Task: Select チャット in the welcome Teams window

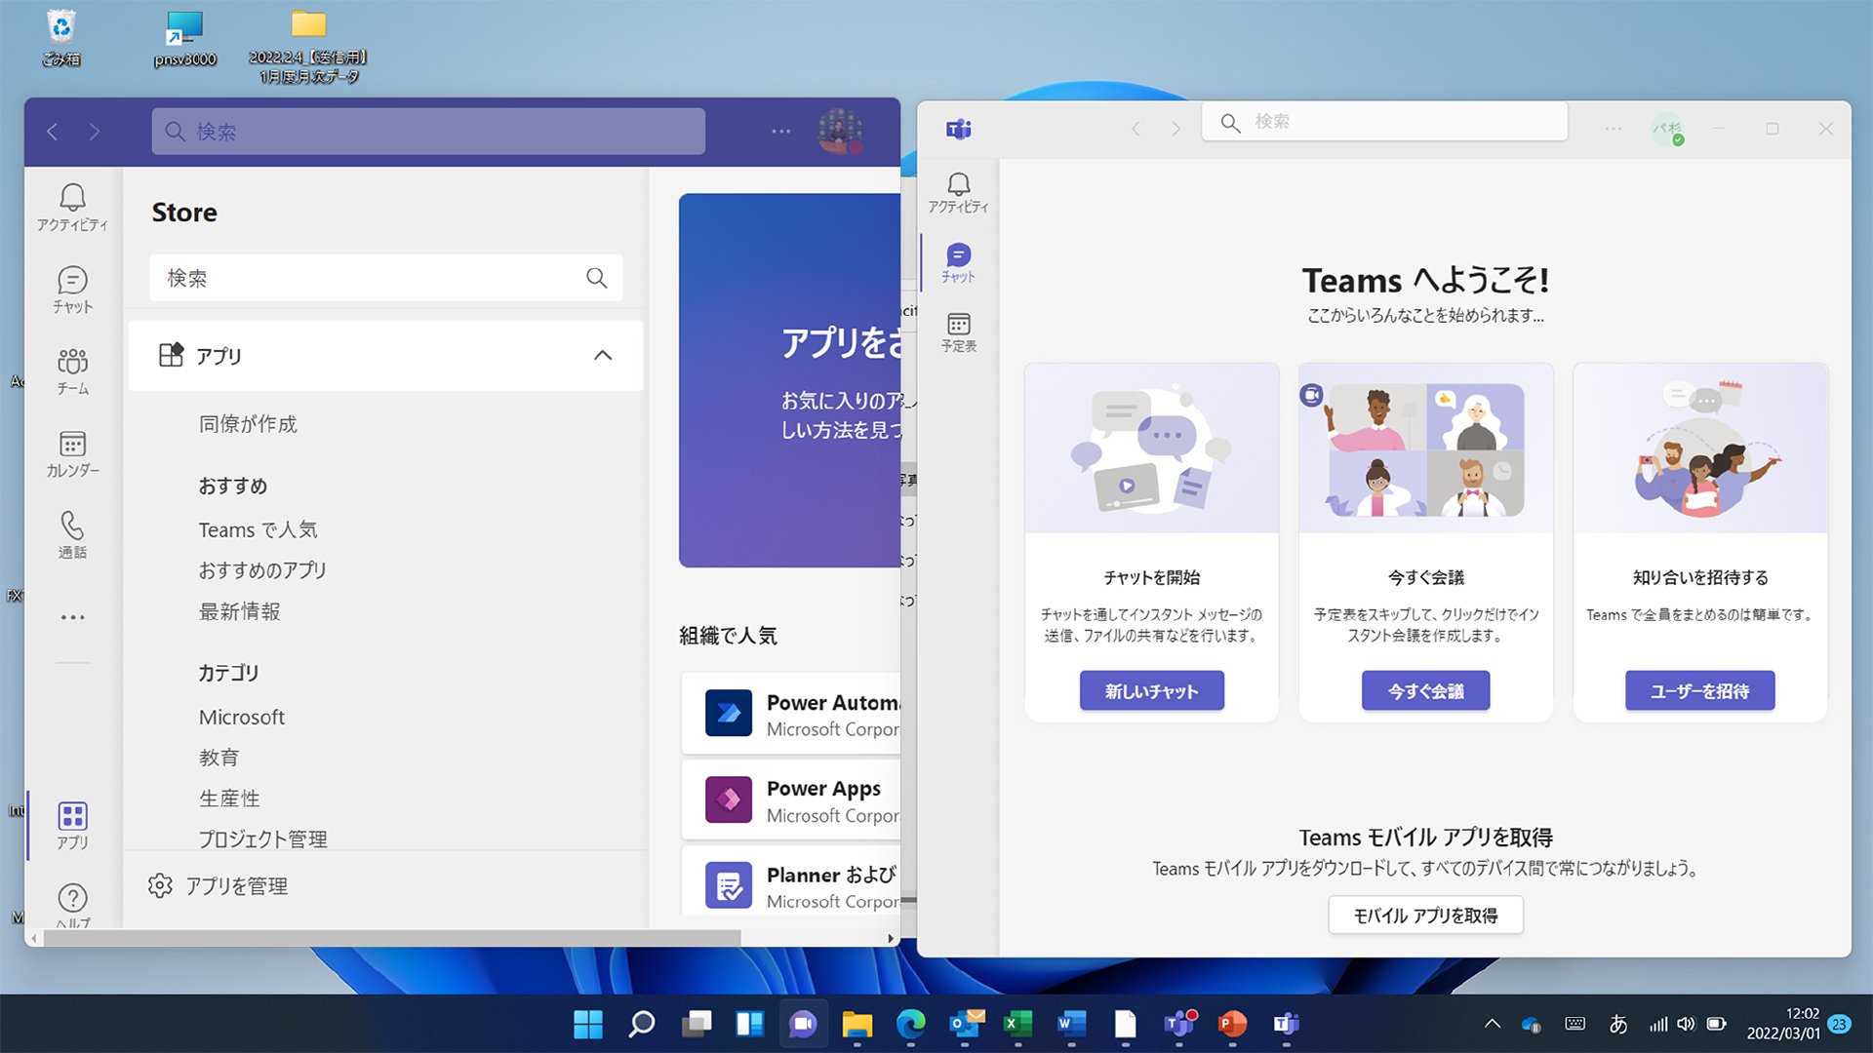Action: [x=958, y=263]
